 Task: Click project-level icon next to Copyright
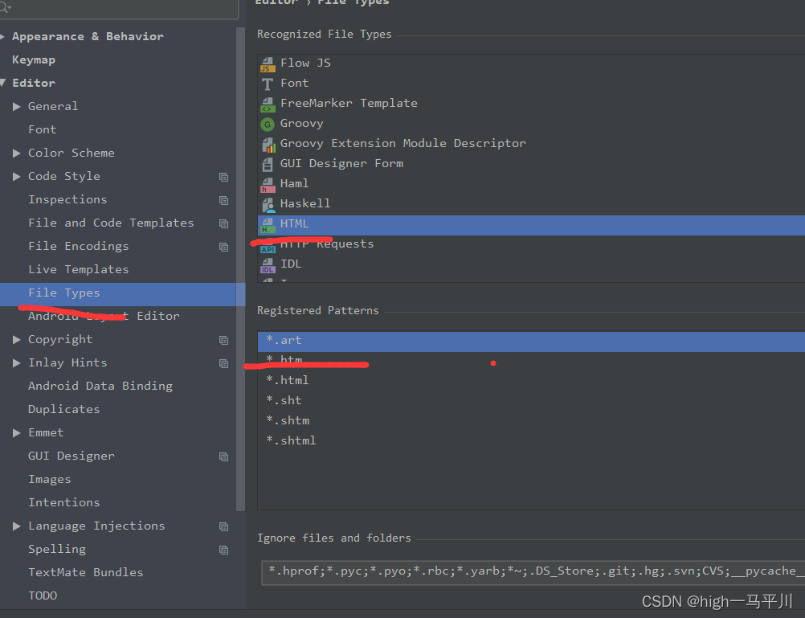coord(224,340)
